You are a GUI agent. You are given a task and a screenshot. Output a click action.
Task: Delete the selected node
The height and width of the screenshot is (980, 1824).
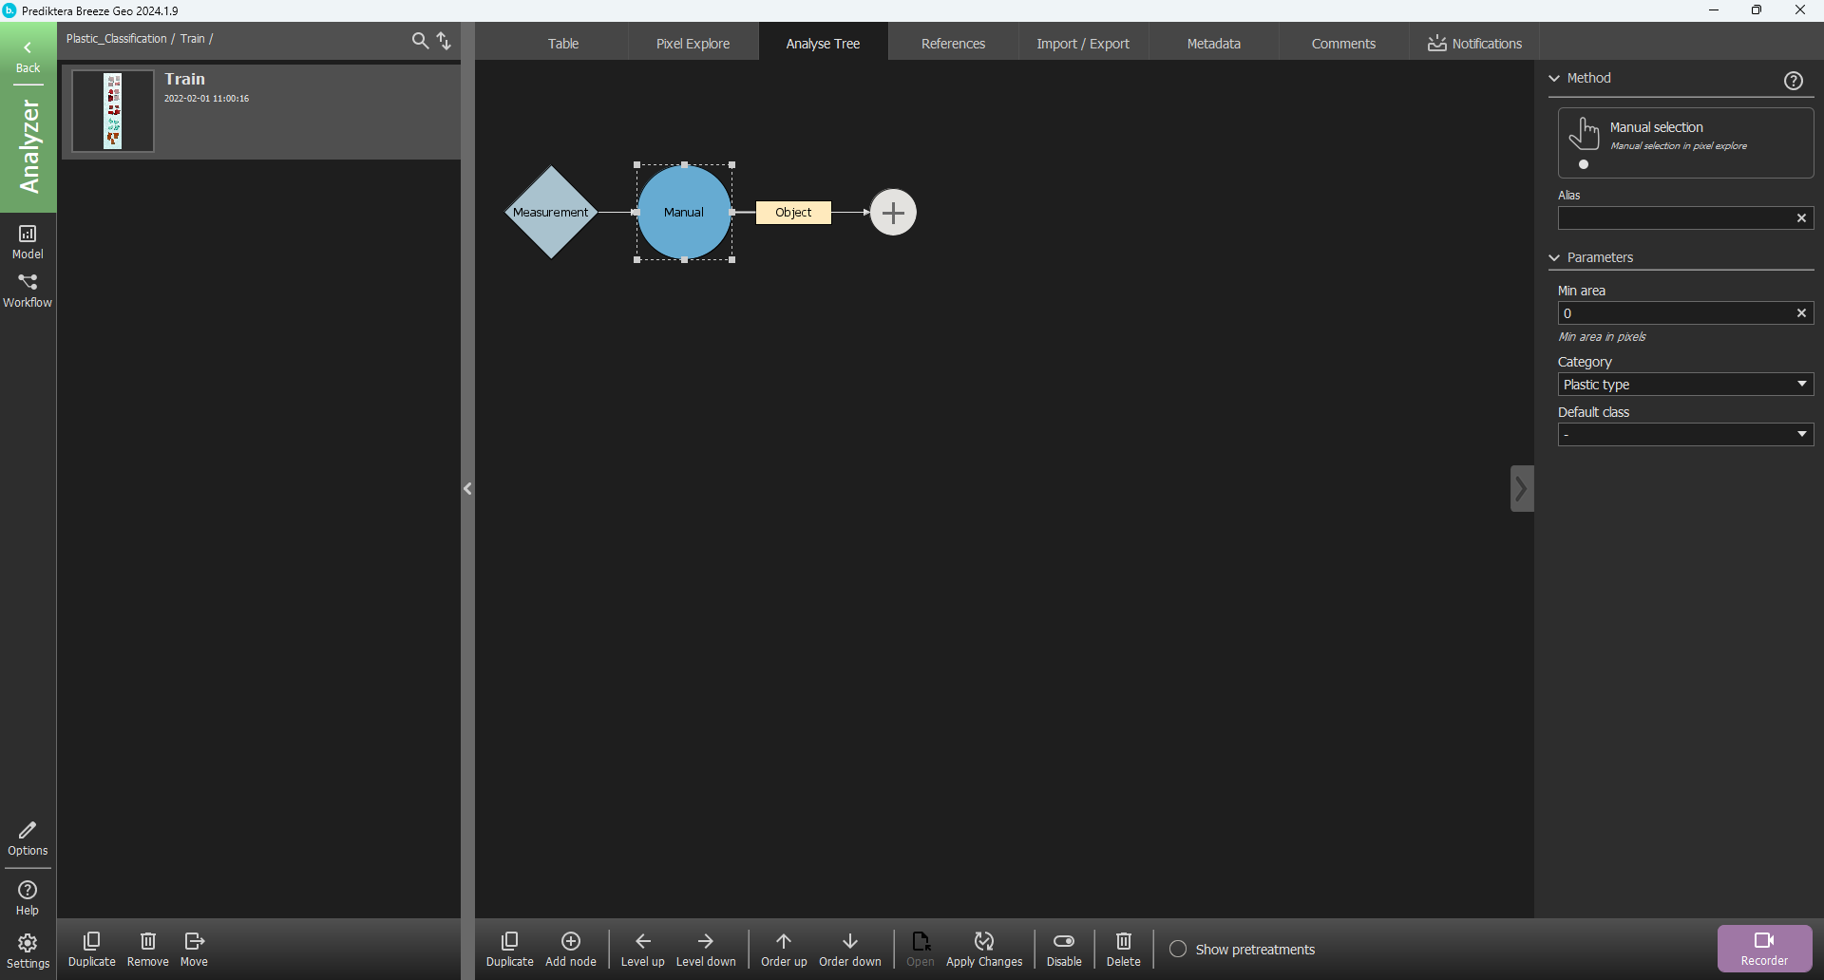coord(1123,949)
